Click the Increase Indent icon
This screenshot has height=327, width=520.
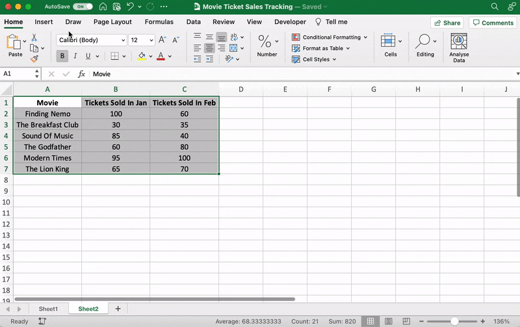click(209, 59)
